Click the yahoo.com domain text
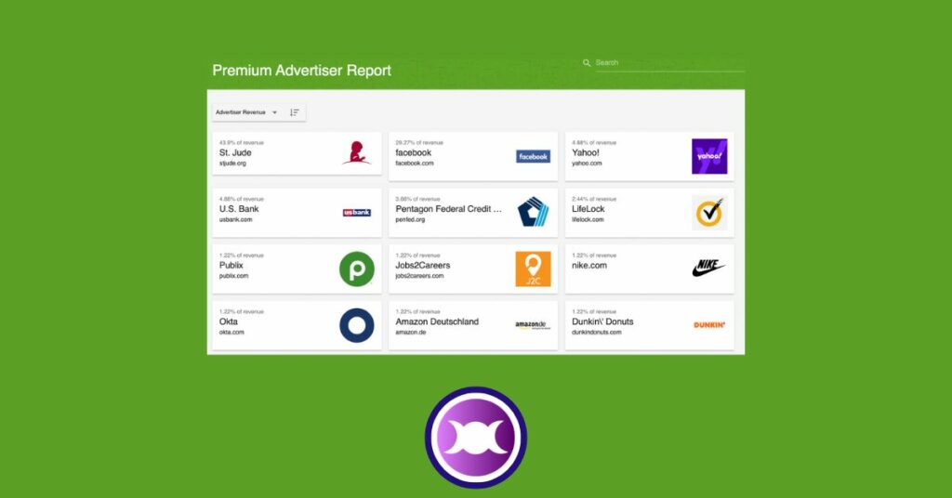Screen dimensions: 952x498 [x=588, y=164]
